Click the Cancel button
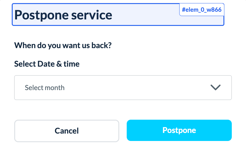Screen dimensions: 246x153 [67, 130]
